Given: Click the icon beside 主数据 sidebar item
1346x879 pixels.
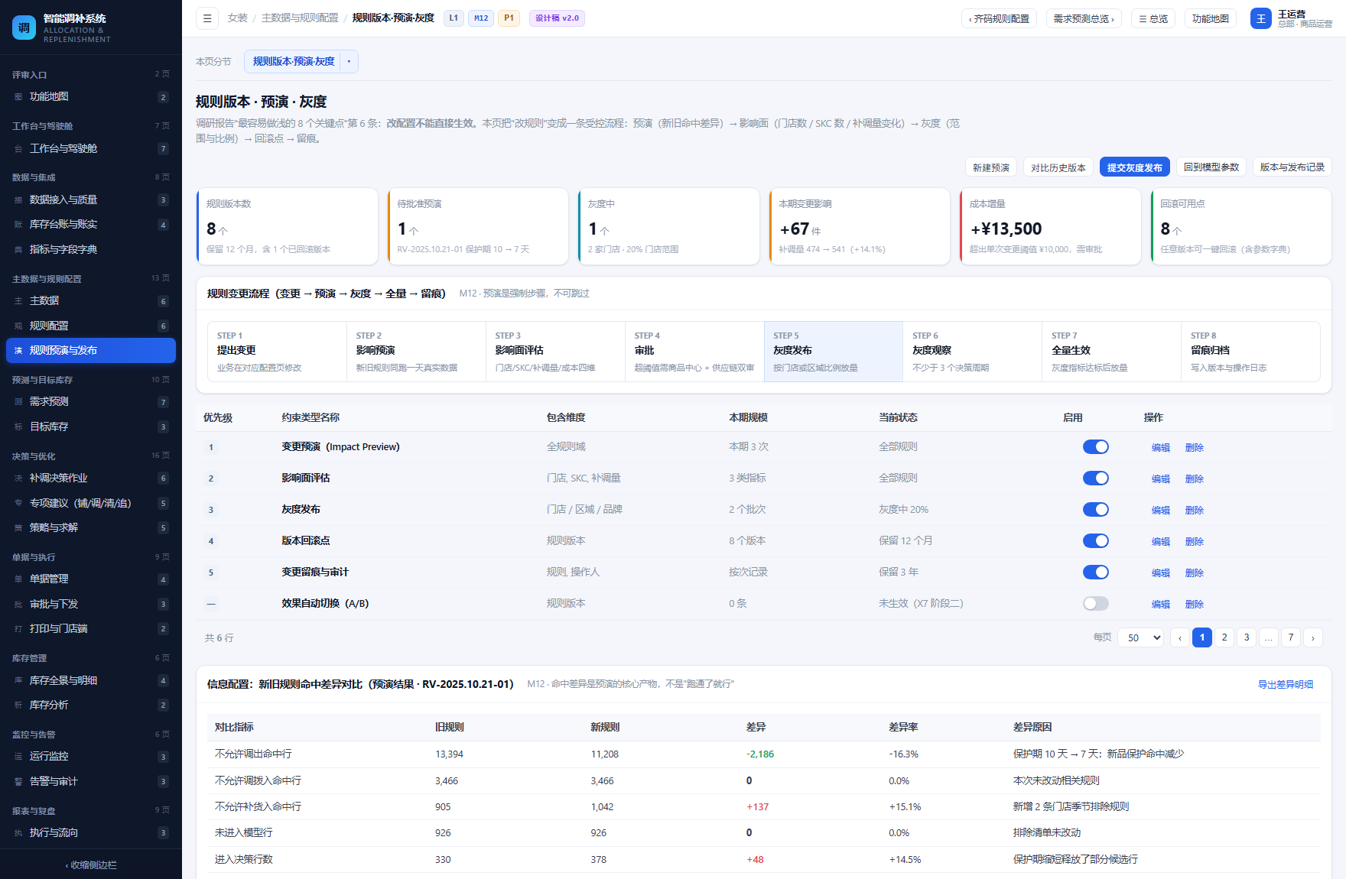Looking at the screenshot, I should click(x=18, y=301).
